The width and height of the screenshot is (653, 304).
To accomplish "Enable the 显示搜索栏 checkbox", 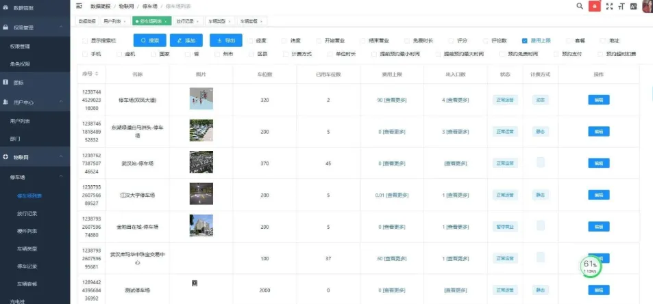I will pos(85,41).
